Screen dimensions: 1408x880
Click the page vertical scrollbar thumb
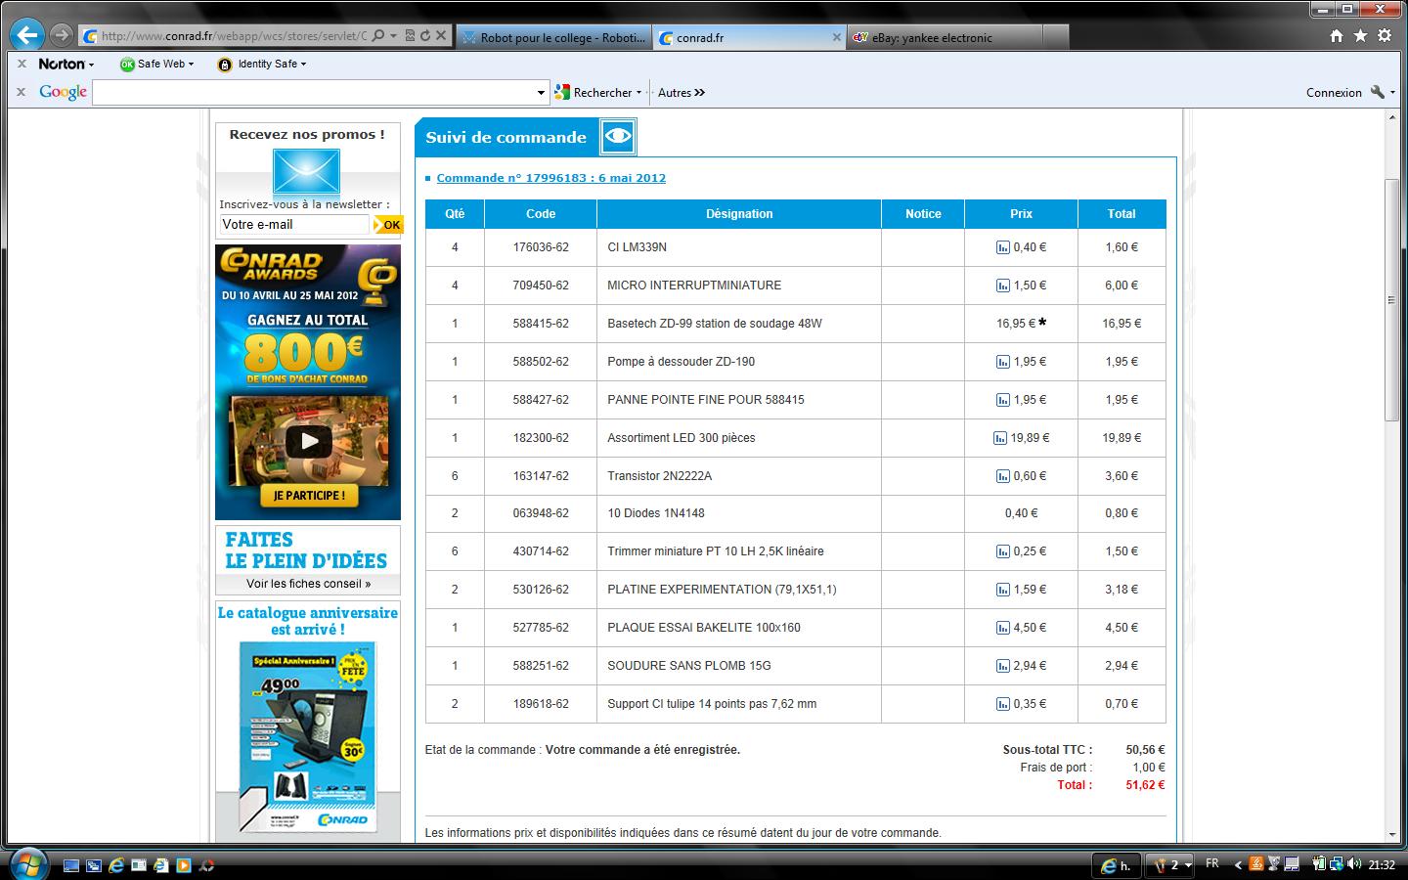(1393, 299)
